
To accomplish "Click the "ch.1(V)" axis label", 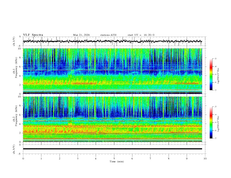I will (x=14, y=41).
